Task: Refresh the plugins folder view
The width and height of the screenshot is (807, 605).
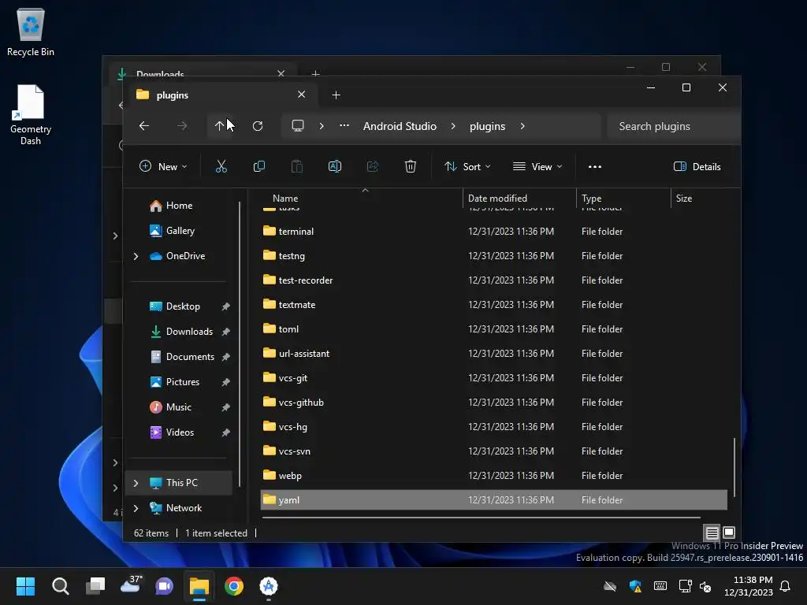Action: coord(258,126)
